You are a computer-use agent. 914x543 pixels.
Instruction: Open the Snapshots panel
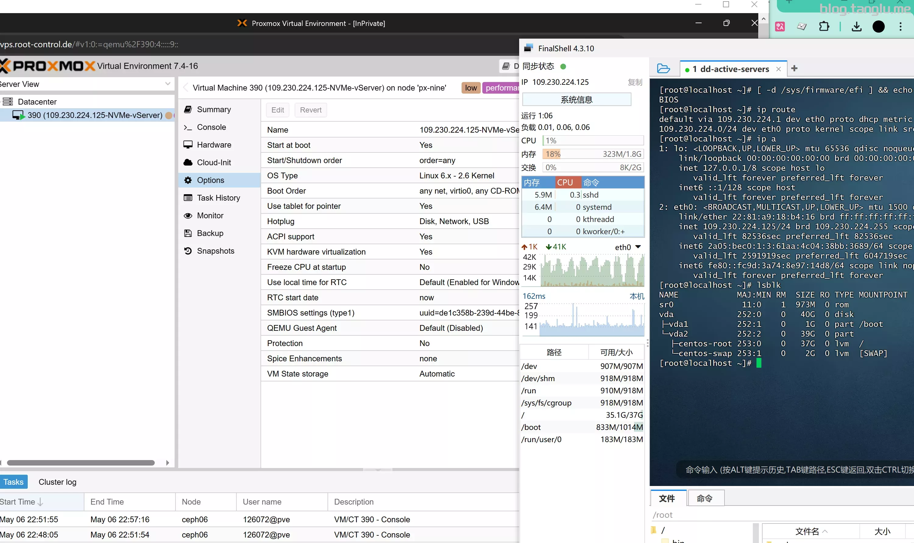click(215, 251)
